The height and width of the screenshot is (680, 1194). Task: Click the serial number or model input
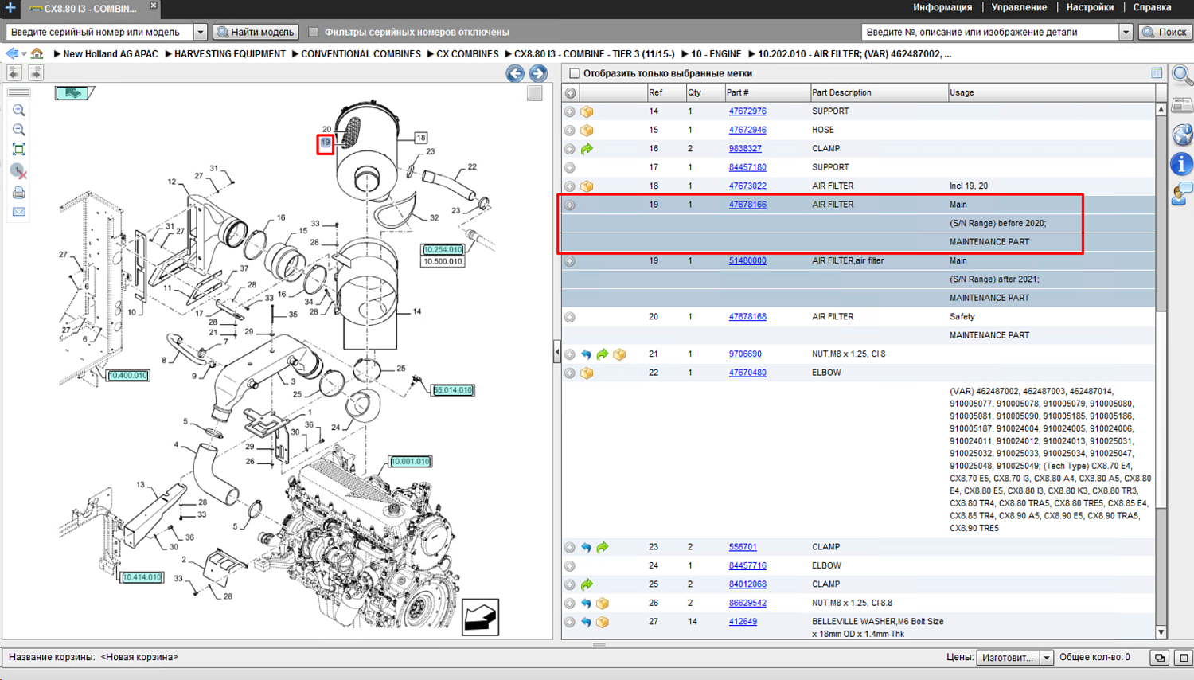(x=100, y=33)
